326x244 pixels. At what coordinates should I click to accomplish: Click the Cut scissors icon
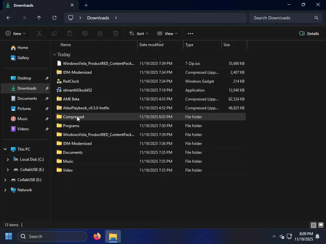pos(39,33)
